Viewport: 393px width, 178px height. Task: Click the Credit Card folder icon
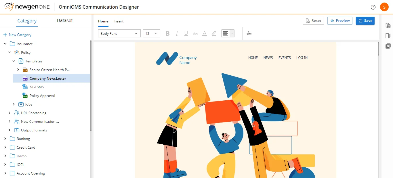(x=12, y=148)
